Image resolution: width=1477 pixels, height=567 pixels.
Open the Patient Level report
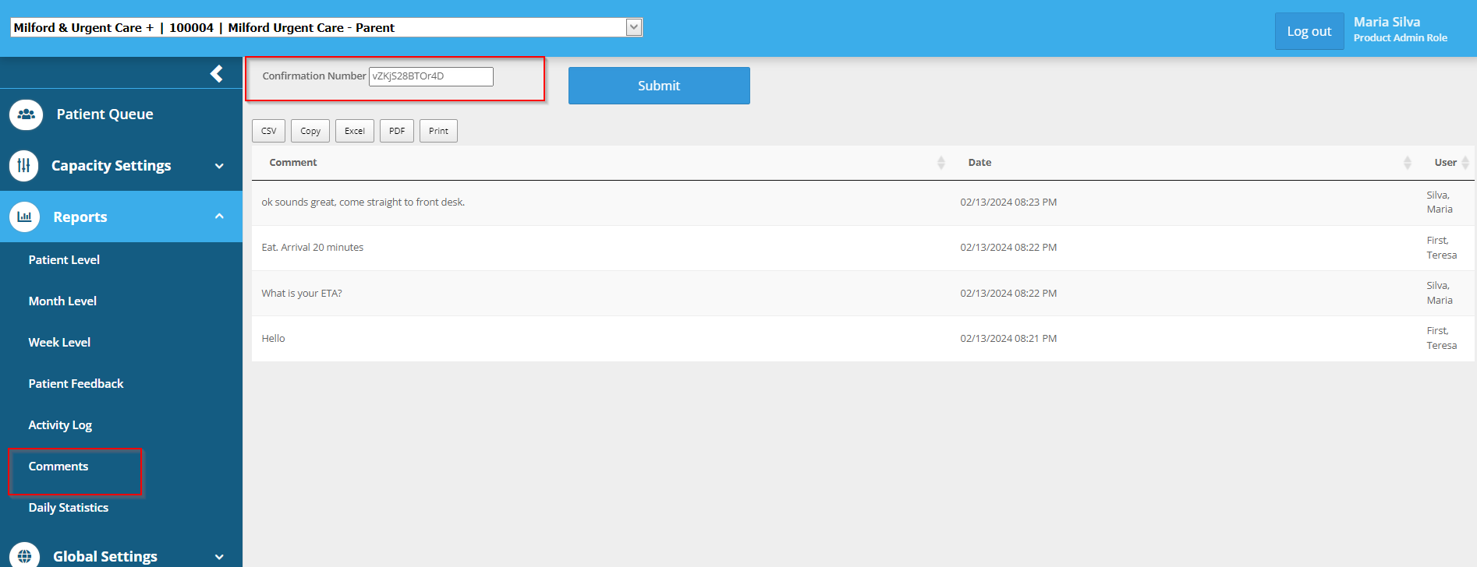coord(64,260)
